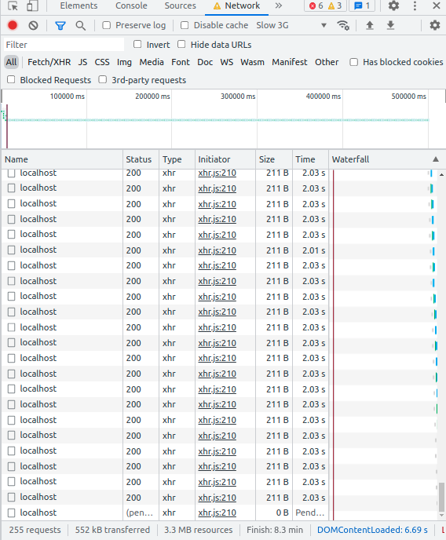Close the DevTools panel
Image resolution: width=446 pixels, height=540 pixels.
[x=437, y=5]
